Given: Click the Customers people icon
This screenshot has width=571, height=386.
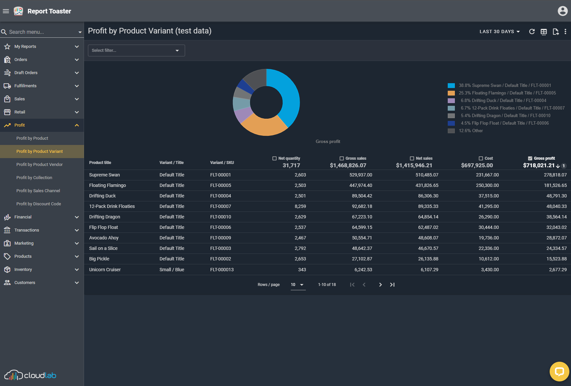Looking at the screenshot, I should (7, 283).
